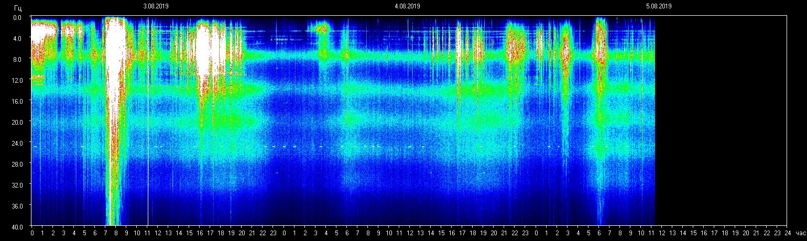Select the 20.0 frequency axis label

tap(16, 122)
